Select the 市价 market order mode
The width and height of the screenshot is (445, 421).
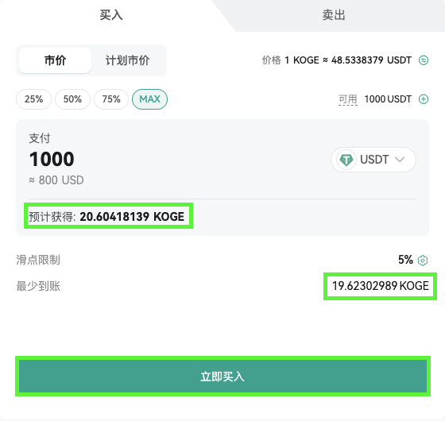point(55,60)
